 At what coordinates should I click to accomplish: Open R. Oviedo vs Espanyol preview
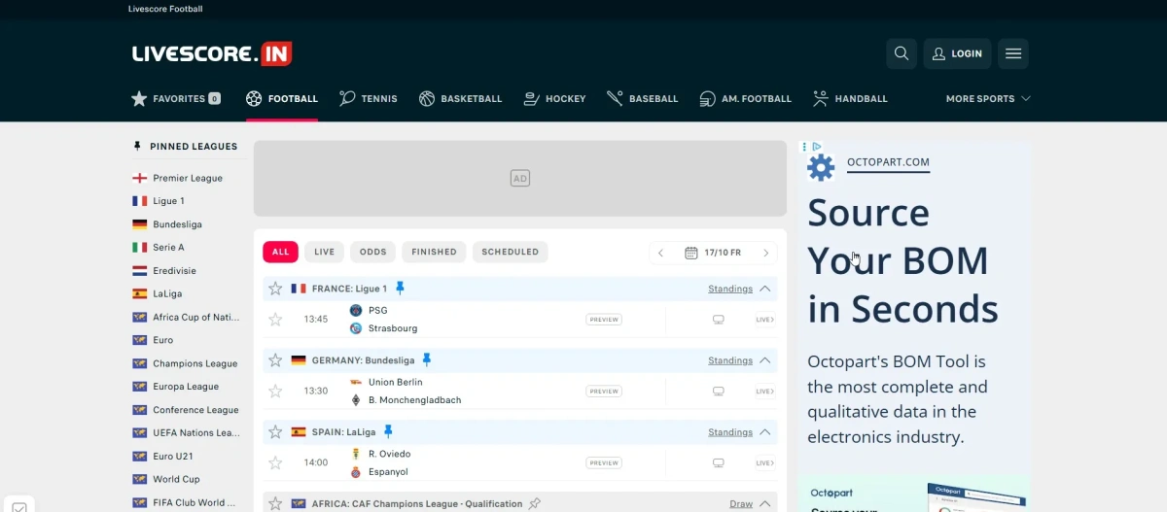pyautogui.click(x=604, y=462)
